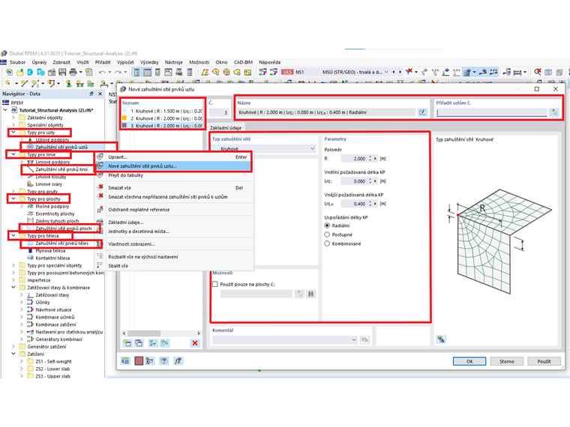Viewport: 570px width, 427px height.
Task: Increase the LFE,i value using the stepper arrows
Action: [x=370, y=179]
